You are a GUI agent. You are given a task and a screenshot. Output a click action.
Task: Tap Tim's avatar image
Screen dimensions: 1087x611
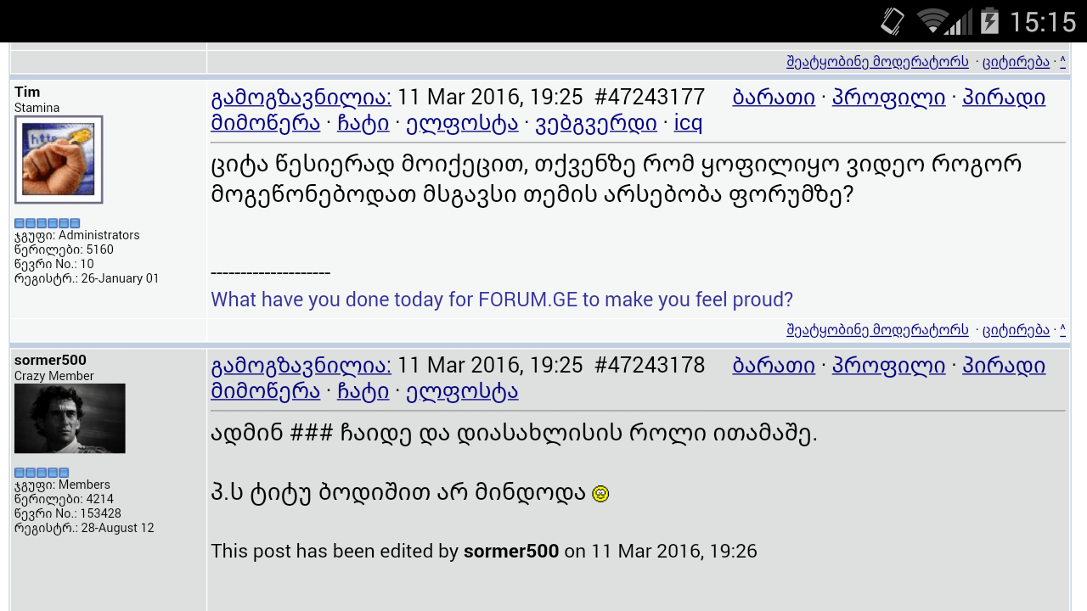pos(59,160)
